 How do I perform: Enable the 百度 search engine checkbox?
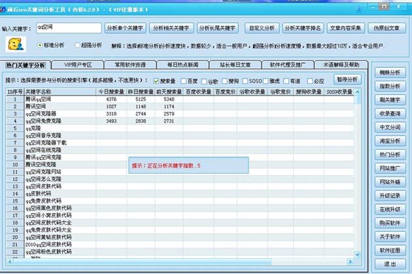[184, 81]
